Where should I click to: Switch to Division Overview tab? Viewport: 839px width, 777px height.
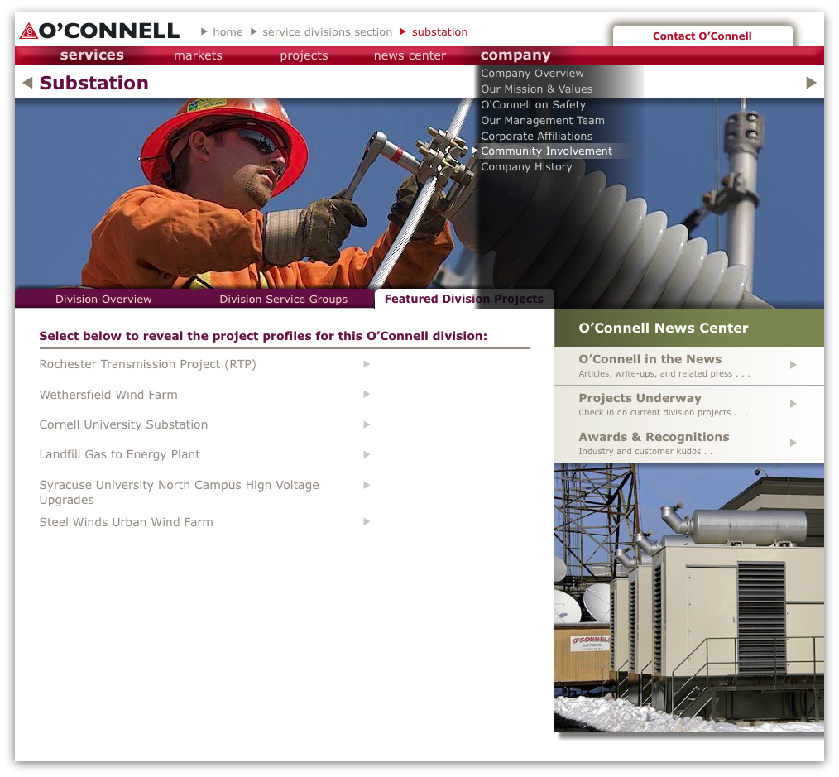(x=103, y=300)
